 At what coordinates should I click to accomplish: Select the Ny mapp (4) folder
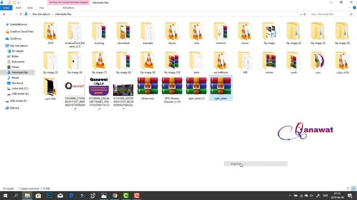click(x=342, y=33)
